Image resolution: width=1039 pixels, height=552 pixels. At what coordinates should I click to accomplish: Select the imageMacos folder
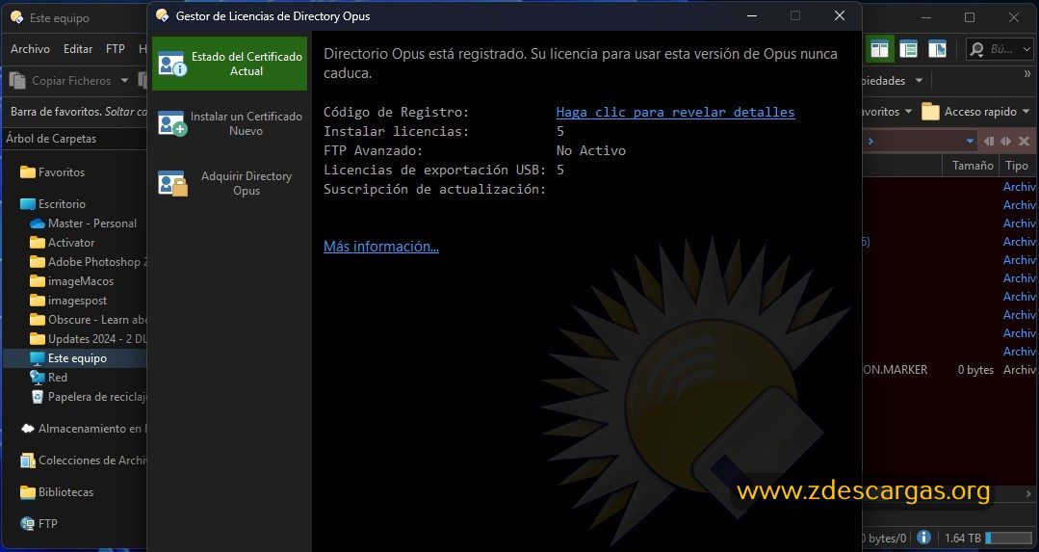tap(80, 281)
